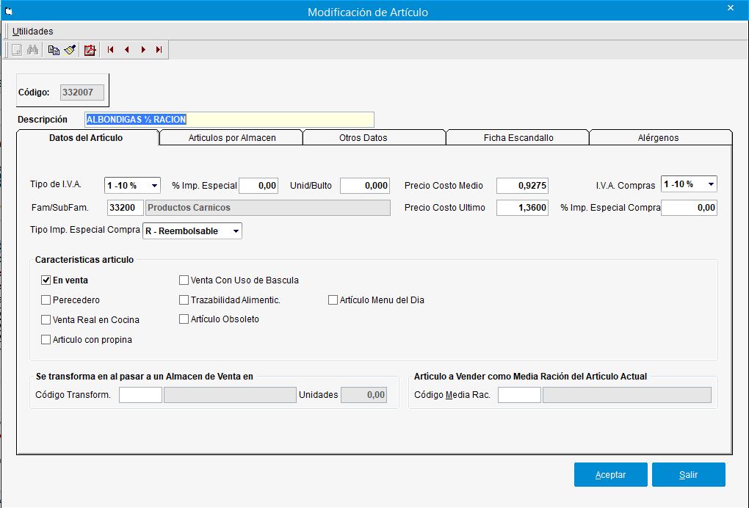Open Tipo Imp. Especial Compra dropdown

coord(236,231)
